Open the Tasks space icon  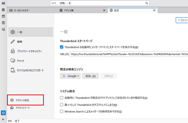[3, 23]
